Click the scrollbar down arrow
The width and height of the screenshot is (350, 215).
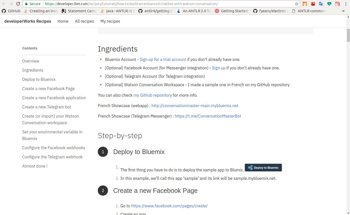coord(348,213)
